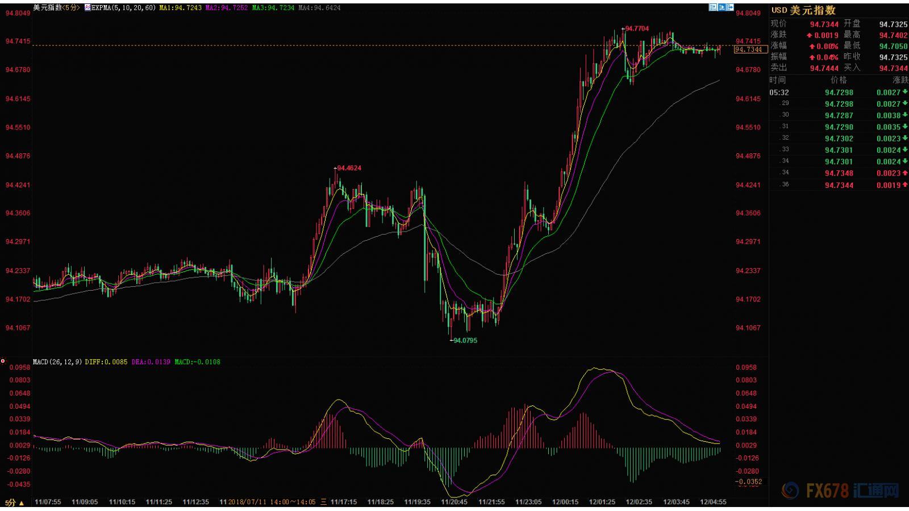The image size is (909, 511).
Task: Click the 94.7704 high price marker
Action: coord(637,28)
